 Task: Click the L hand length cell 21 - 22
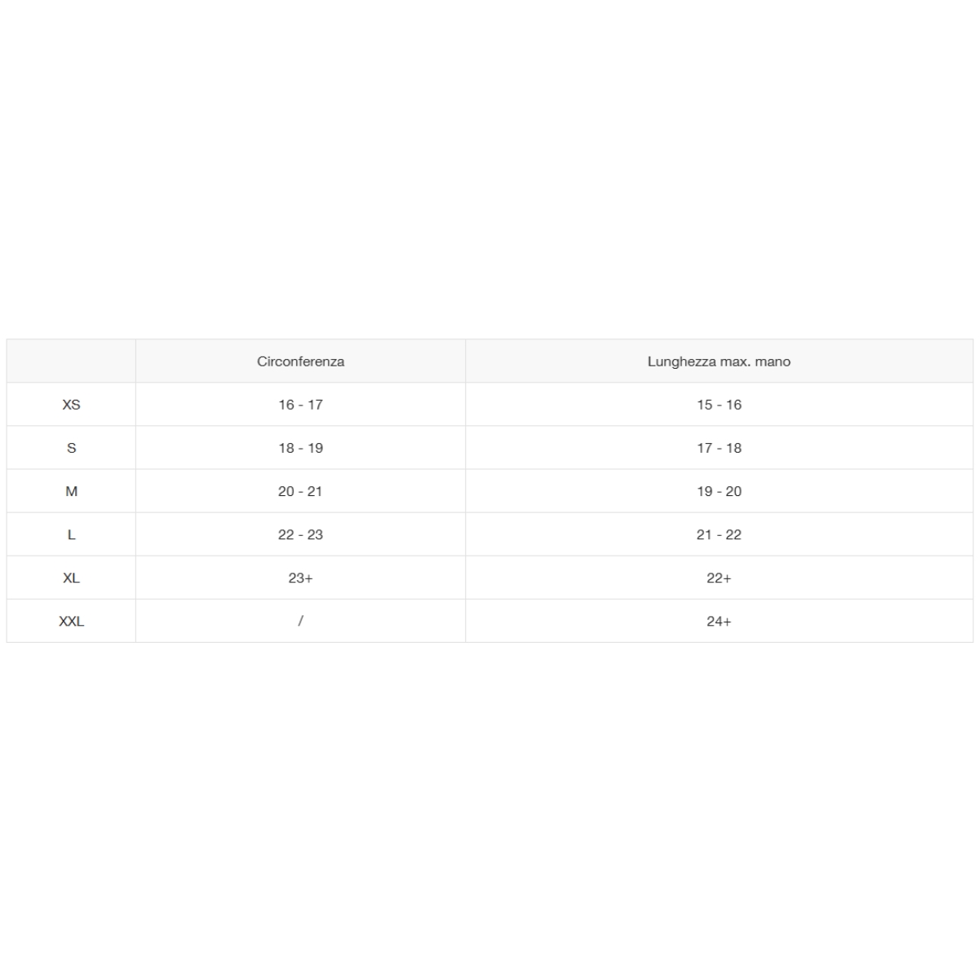(719, 534)
